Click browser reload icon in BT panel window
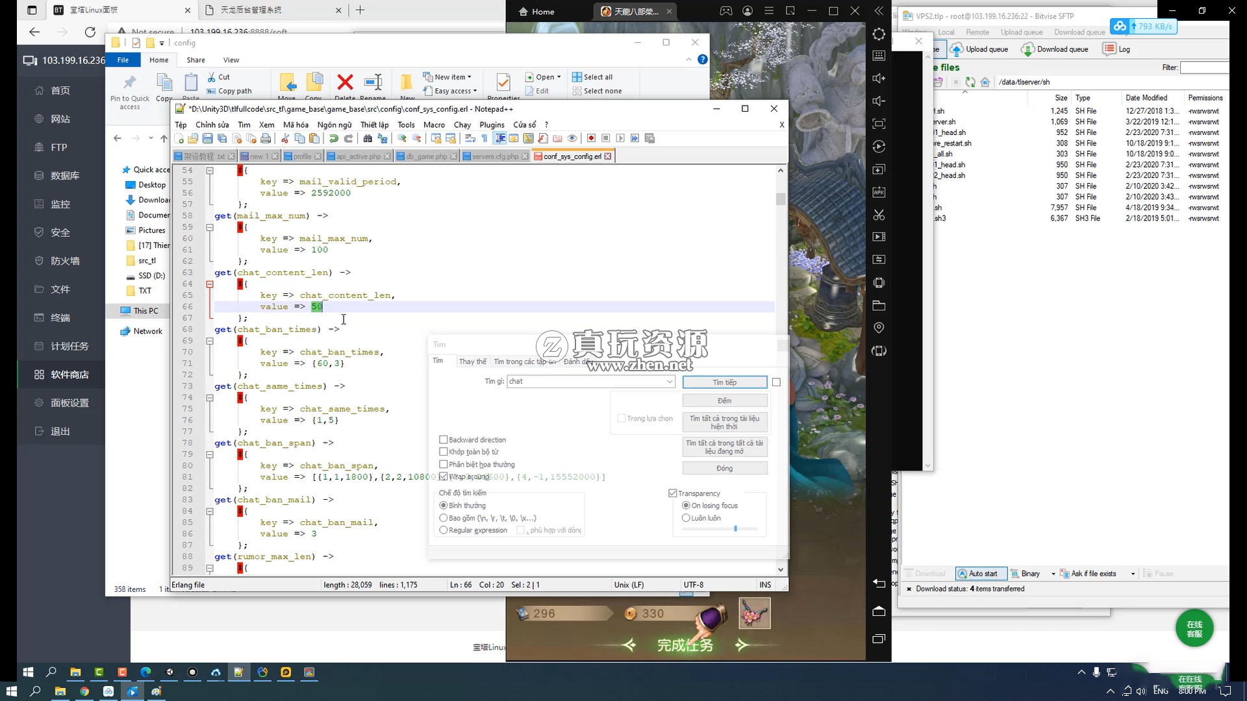The height and width of the screenshot is (701, 1247). point(90,32)
